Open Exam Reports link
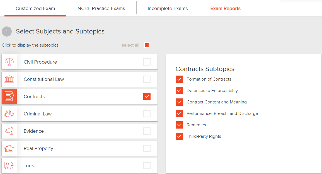This screenshot has width=322, height=174. [x=225, y=8]
